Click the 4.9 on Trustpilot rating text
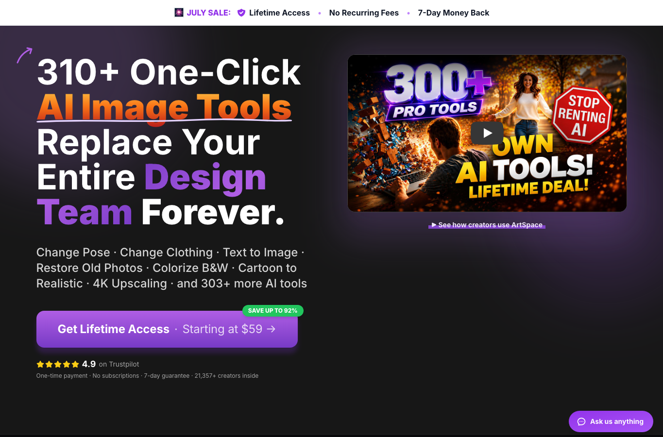Screen dimensions: 663x437 coord(111,364)
